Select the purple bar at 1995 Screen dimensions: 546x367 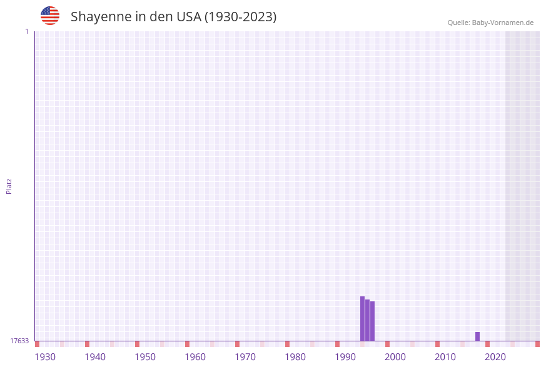click(367, 319)
